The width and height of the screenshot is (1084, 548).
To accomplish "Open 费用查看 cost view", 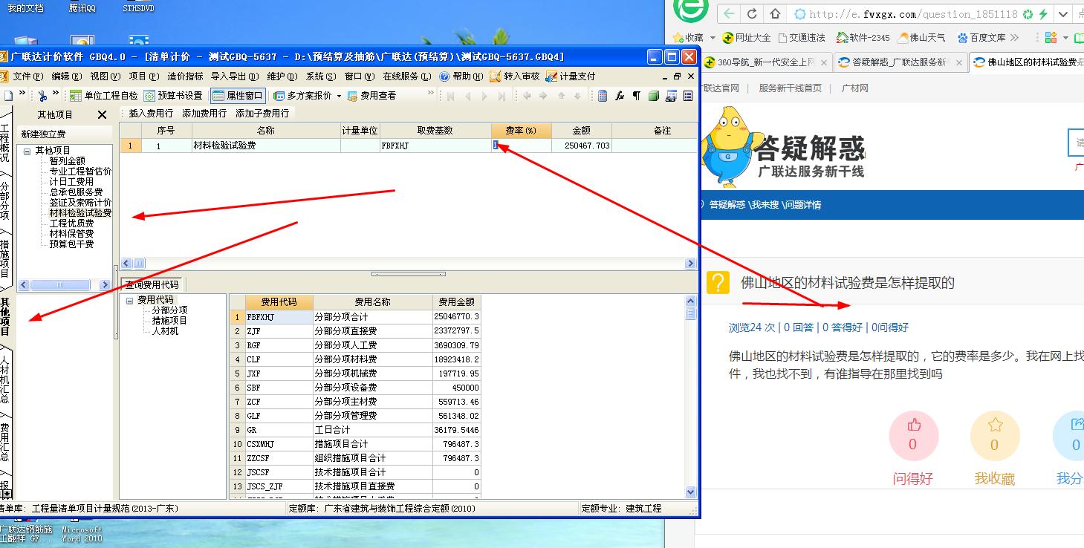I will (x=371, y=95).
